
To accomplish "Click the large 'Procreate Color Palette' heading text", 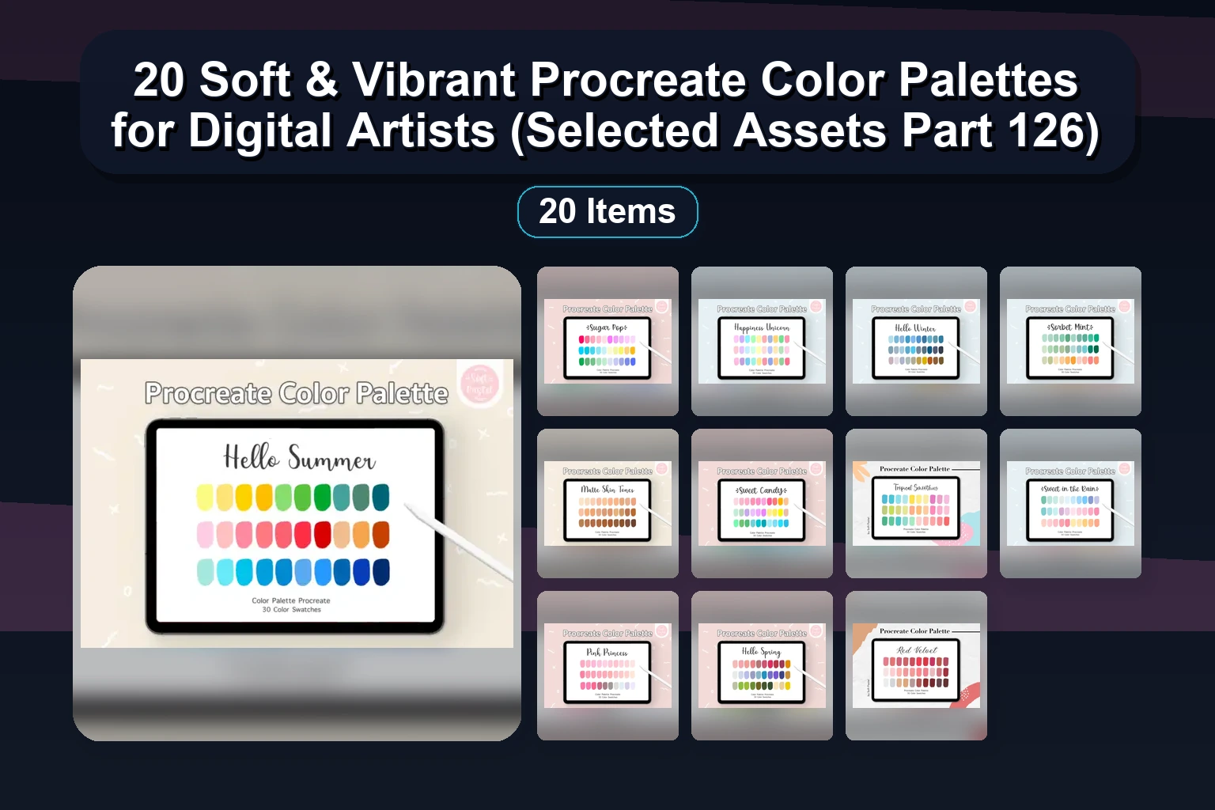I will pyautogui.click(x=297, y=393).
